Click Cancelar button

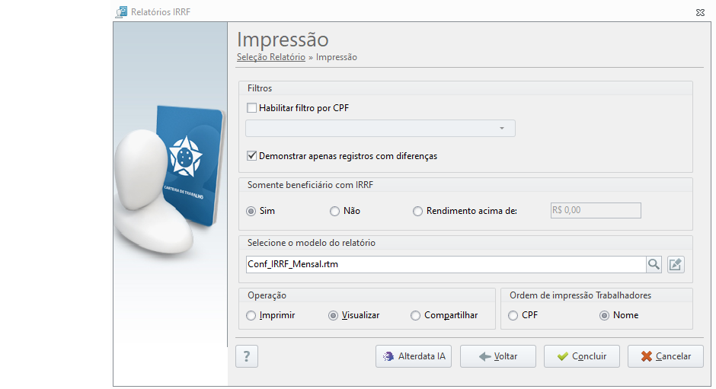point(665,356)
